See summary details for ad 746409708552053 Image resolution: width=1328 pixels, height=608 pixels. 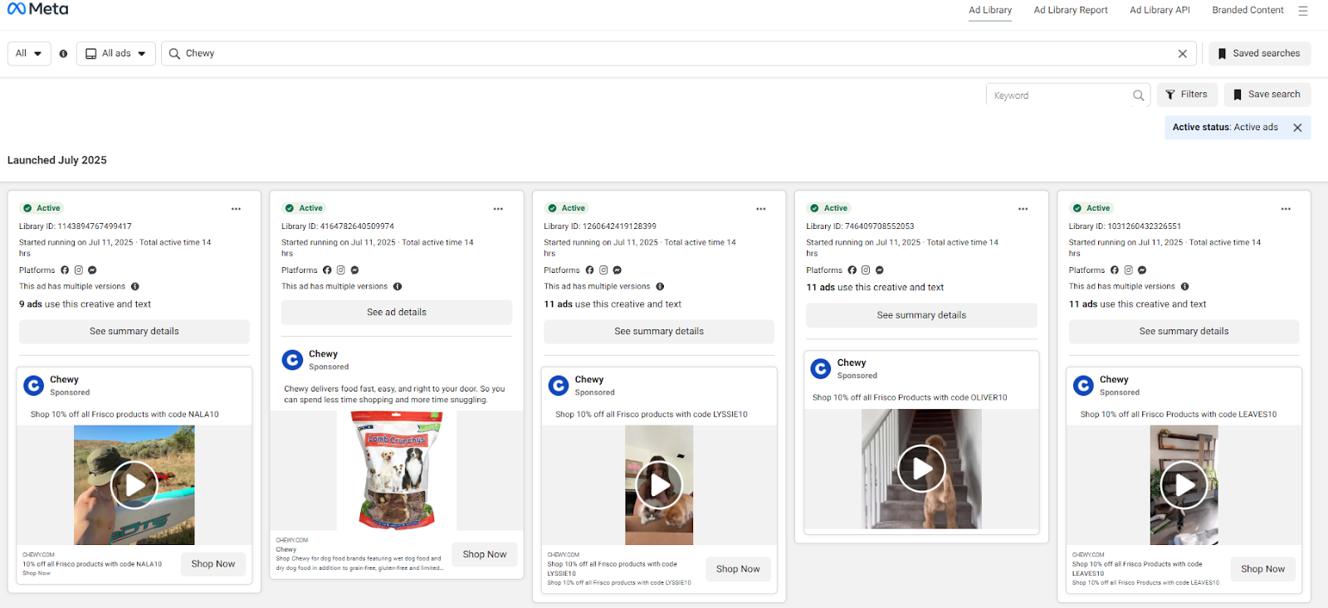921,315
